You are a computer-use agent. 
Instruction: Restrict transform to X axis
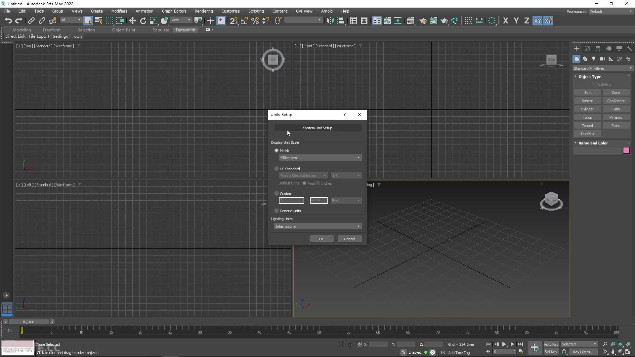point(505,21)
